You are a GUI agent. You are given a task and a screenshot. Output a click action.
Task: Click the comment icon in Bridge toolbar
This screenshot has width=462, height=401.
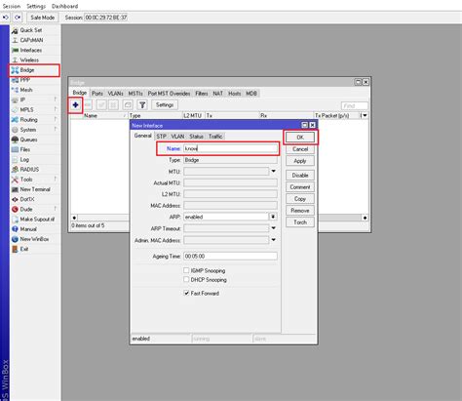pyautogui.click(x=128, y=105)
